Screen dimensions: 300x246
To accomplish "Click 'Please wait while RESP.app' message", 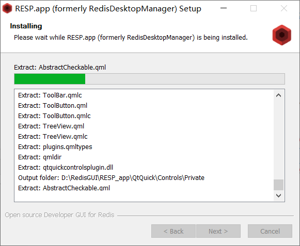I will tap(131, 38).
